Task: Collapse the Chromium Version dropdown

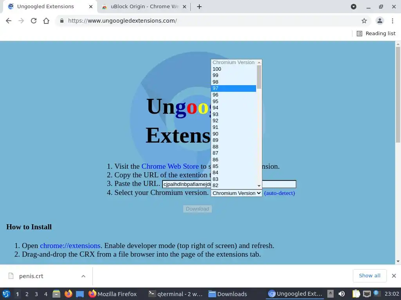Action: tap(236, 193)
